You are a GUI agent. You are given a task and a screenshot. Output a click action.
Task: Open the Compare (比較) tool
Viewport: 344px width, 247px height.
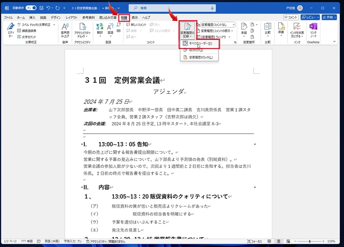[x=268, y=30]
